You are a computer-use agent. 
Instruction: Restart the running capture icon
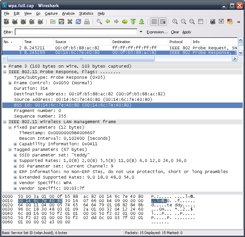tap(40, 22)
